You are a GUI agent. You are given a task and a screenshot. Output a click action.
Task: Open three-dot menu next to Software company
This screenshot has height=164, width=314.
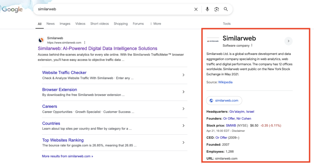coord(252,45)
